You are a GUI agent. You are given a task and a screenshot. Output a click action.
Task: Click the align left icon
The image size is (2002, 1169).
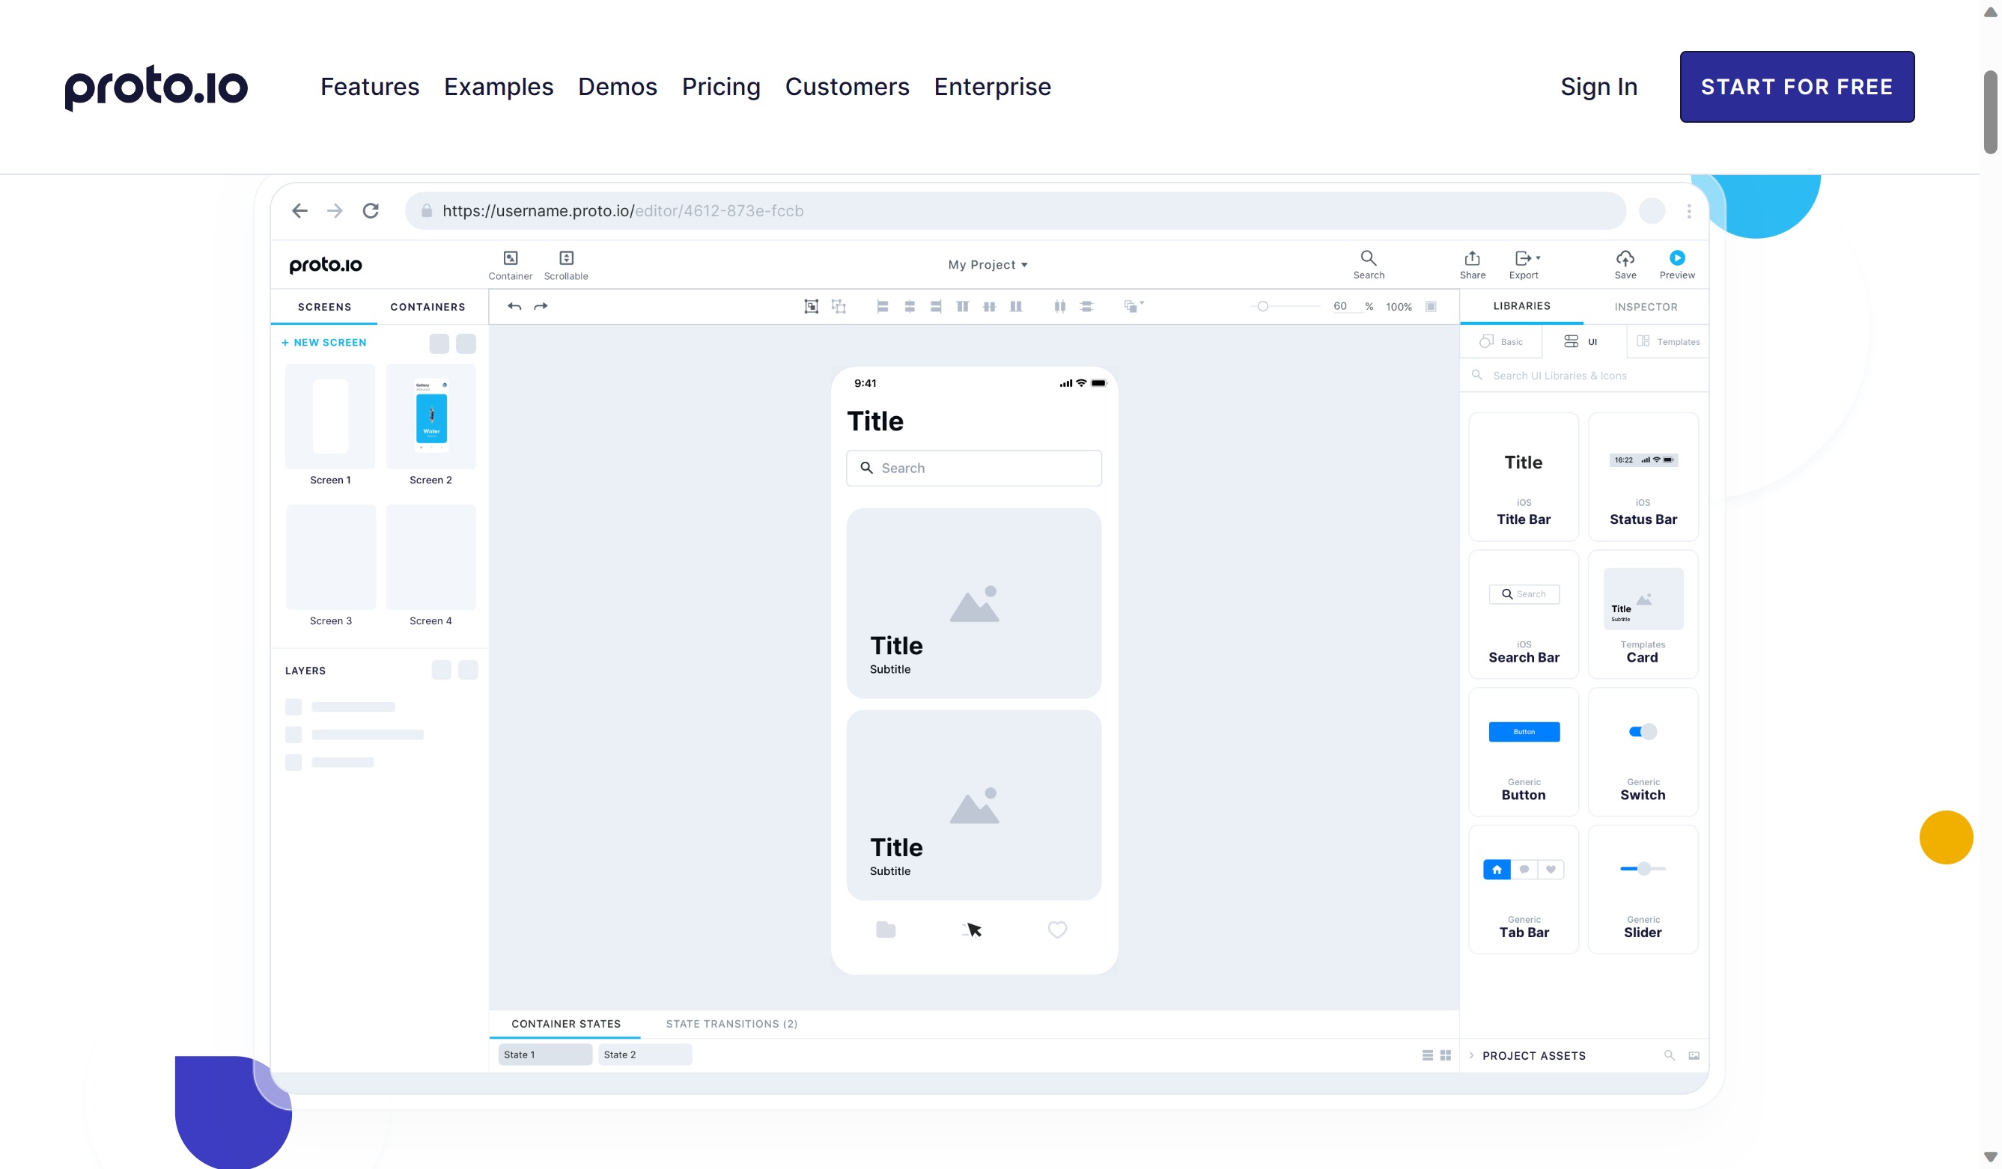(882, 307)
